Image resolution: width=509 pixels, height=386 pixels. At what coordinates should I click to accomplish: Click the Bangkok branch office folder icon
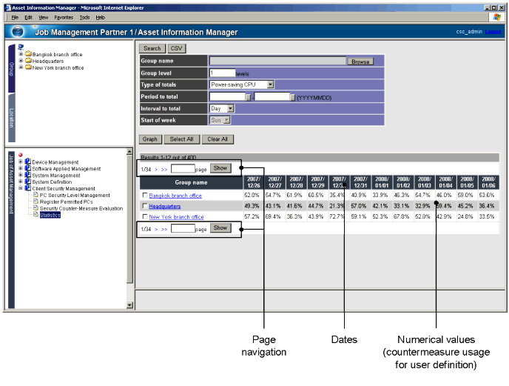tap(28, 54)
